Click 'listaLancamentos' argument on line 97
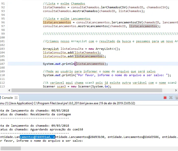Viewport: 178px width, 151px height. [x=143, y=26]
